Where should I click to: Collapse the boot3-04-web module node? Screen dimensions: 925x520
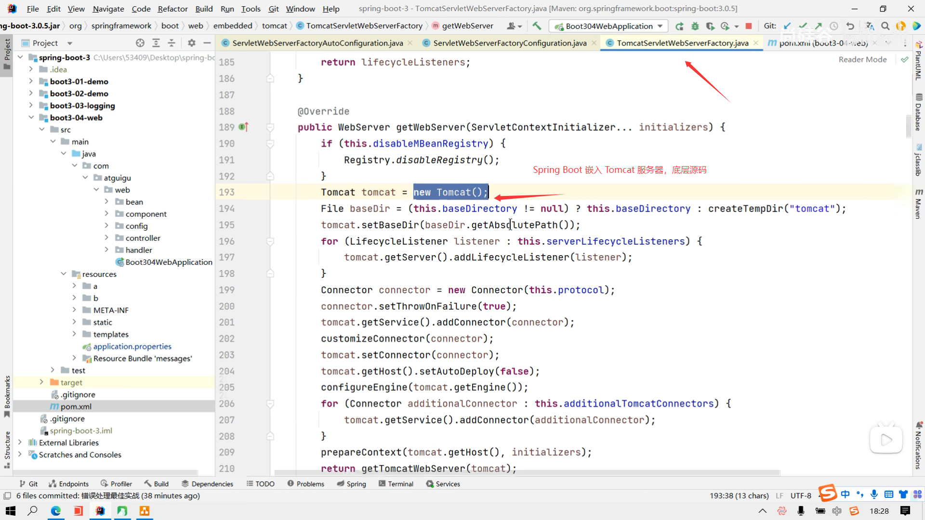(x=31, y=117)
